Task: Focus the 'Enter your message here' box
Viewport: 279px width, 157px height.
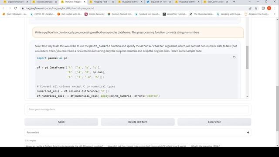Action: 138,109
